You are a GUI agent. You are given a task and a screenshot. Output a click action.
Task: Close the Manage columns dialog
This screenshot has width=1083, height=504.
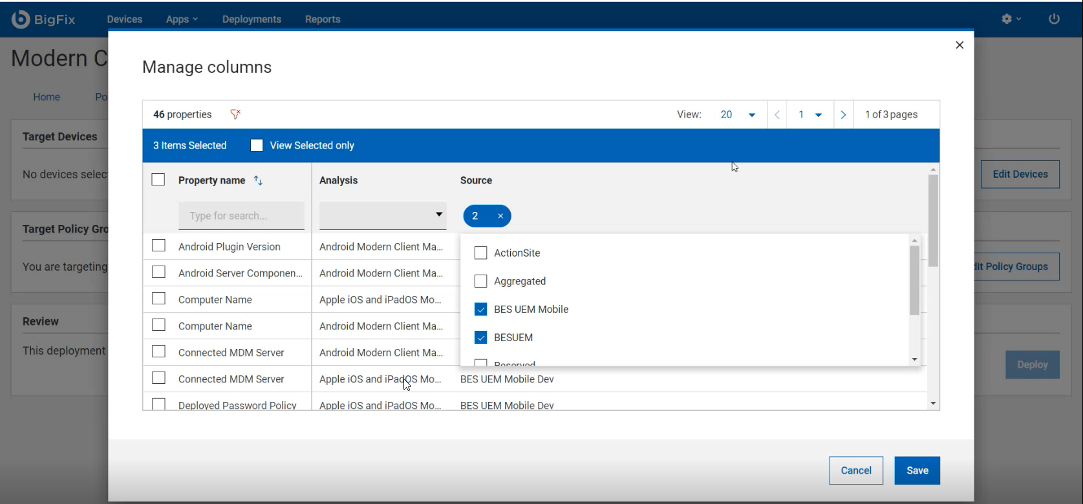click(x=960, y=45)
